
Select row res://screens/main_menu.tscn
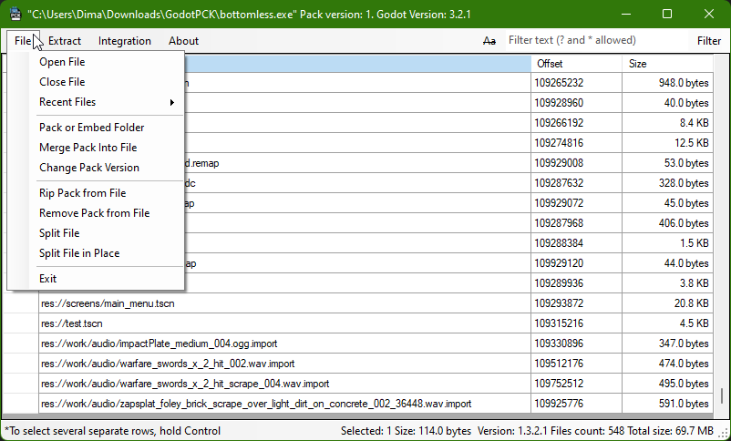pyautogui.click(x=284, y=303)
